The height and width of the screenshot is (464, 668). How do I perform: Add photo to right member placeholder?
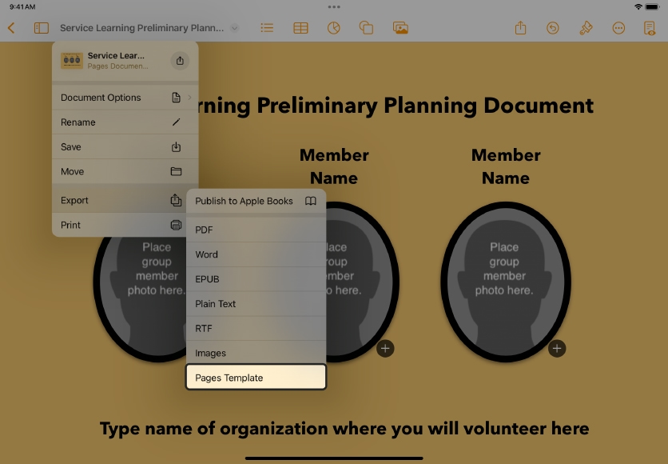[557, 348]
